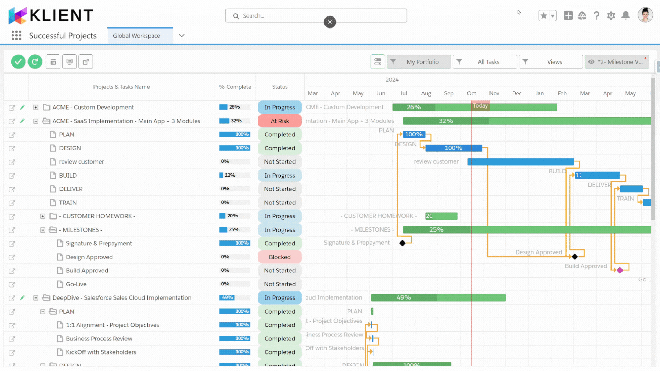Click the 26% progress bar for ACME - Custom Development
Screen dimensions: 660x371
[x=234, y=107]
